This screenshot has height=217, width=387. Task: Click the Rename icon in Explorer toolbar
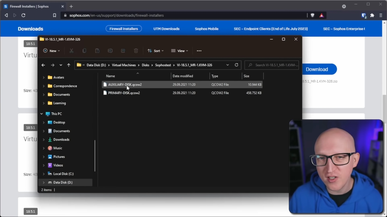point(110,51)
